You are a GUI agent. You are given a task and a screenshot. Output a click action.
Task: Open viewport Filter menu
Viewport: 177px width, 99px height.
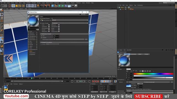[x=26, y=9]
